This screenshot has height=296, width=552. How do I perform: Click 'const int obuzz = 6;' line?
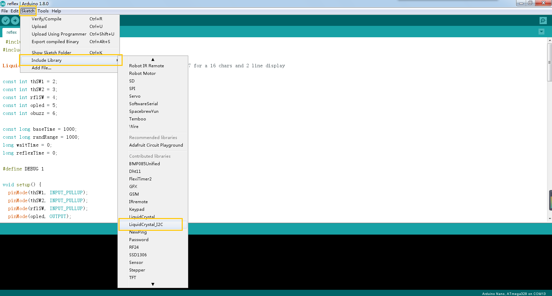tap(30, 113)
